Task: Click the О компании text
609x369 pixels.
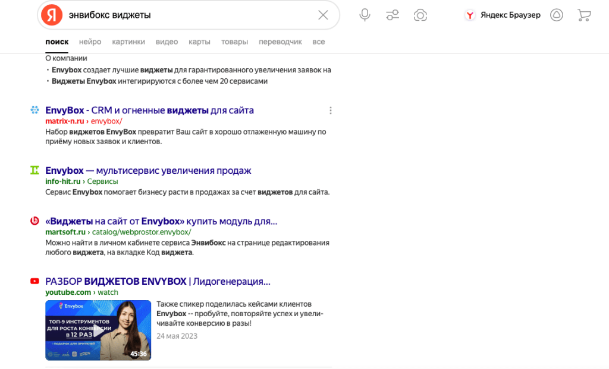Action: click(66, 58)
